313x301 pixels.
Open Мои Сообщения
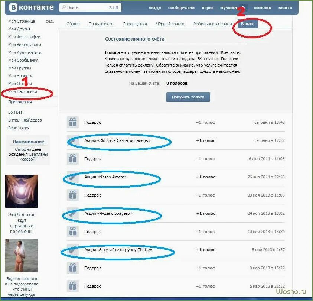23,60
